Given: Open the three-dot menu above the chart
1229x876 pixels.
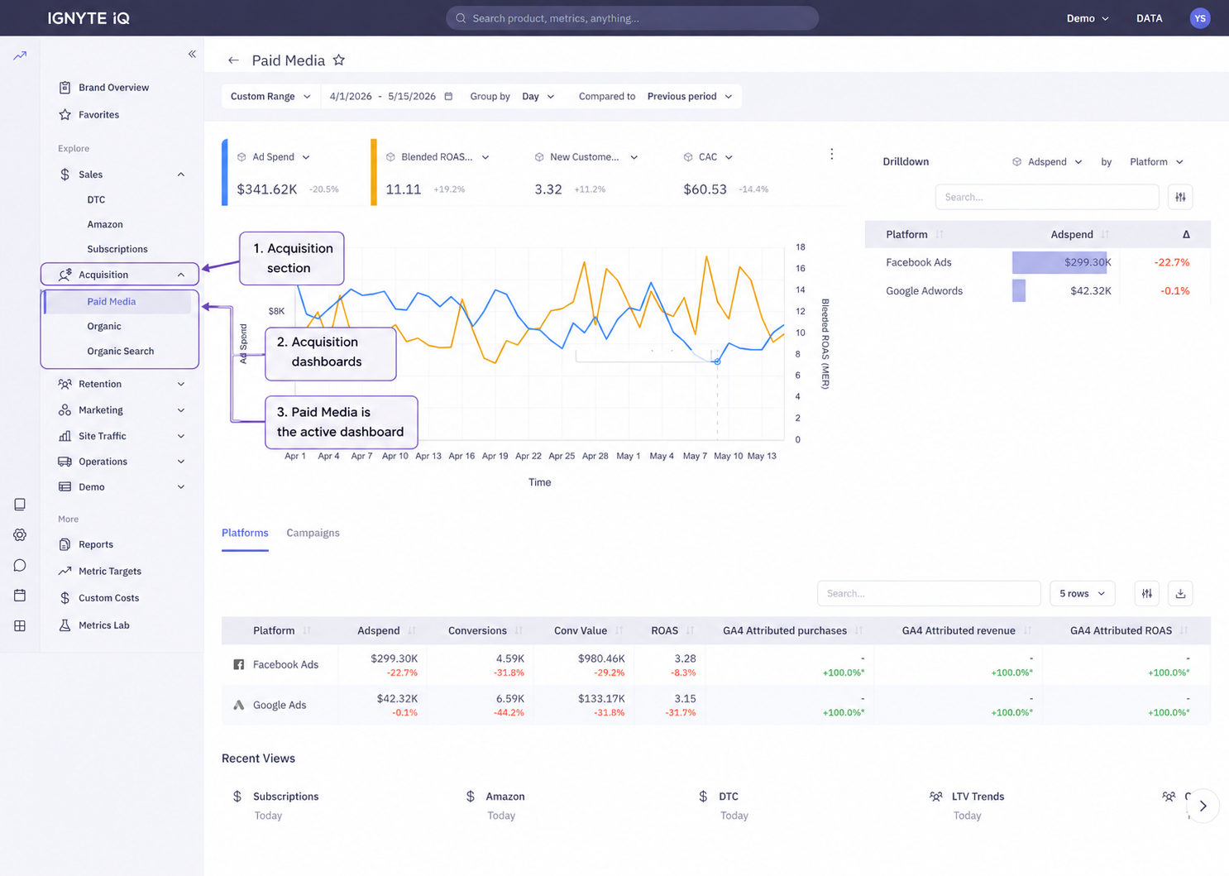Looking at the screenshot, I should click(831, 154).
